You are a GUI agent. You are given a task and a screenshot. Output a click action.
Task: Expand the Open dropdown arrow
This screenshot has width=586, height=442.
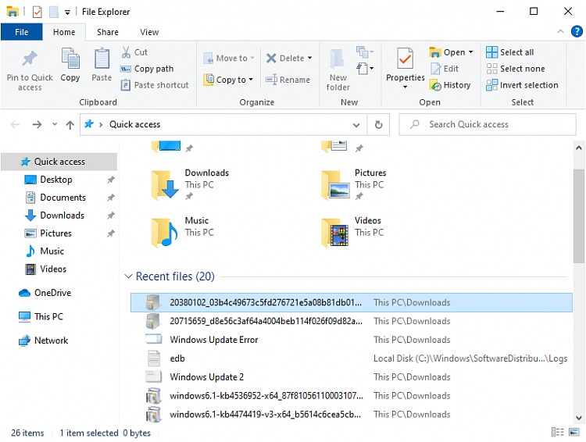[x=470, y=52]
